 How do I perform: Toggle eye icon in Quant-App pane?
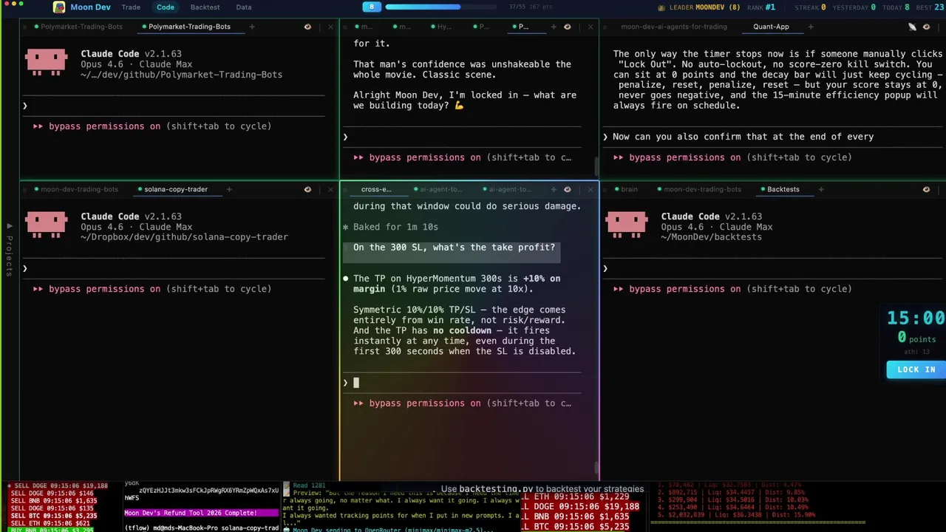coord(926,27)
